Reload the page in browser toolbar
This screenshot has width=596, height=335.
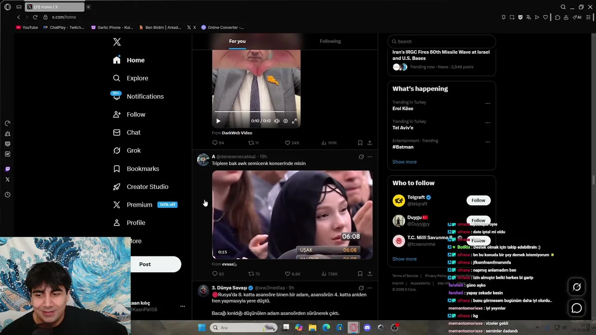35,17
